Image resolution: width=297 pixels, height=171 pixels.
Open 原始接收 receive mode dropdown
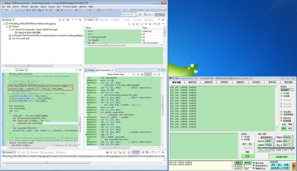click(292, 90)
